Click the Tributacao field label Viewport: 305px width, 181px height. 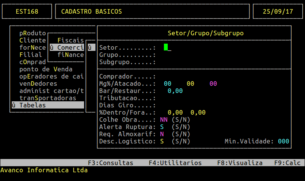(x=127, y=98)
